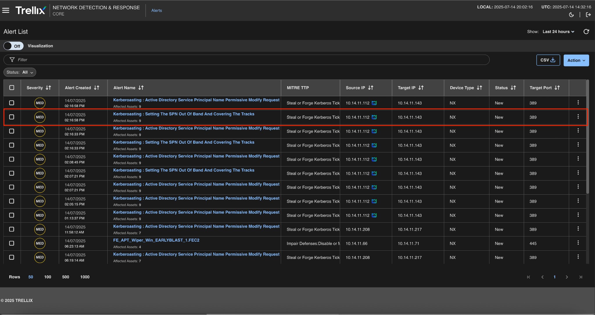595x315 pixels.
Task: Open FE_APT_Wiper_Win_EARLYBLAST_1.FEC2 alert link
Action: [156, 240]
